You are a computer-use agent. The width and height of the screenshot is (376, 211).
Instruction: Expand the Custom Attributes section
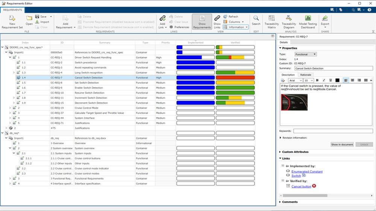click(295, 152)
